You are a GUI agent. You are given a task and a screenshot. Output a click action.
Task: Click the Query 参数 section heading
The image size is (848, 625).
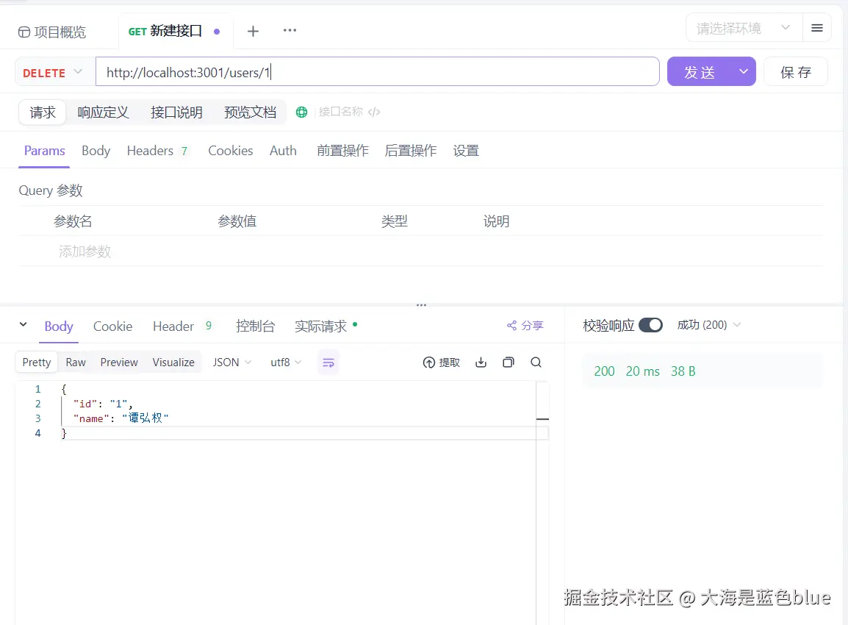point(51,190)
